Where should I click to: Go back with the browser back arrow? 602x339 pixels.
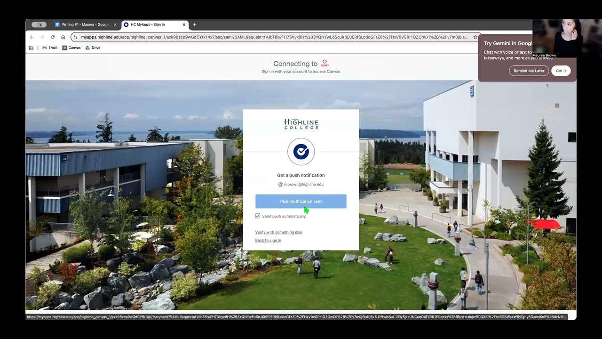coord(32,37)
